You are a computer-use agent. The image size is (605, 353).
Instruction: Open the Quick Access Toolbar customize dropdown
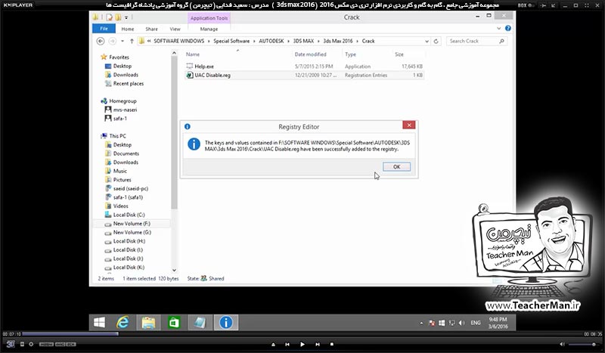click(126, 17)
